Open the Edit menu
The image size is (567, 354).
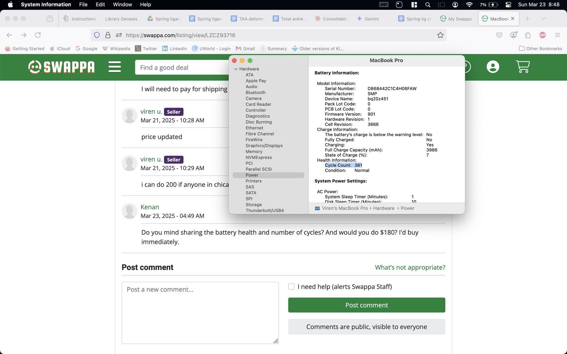100,5
